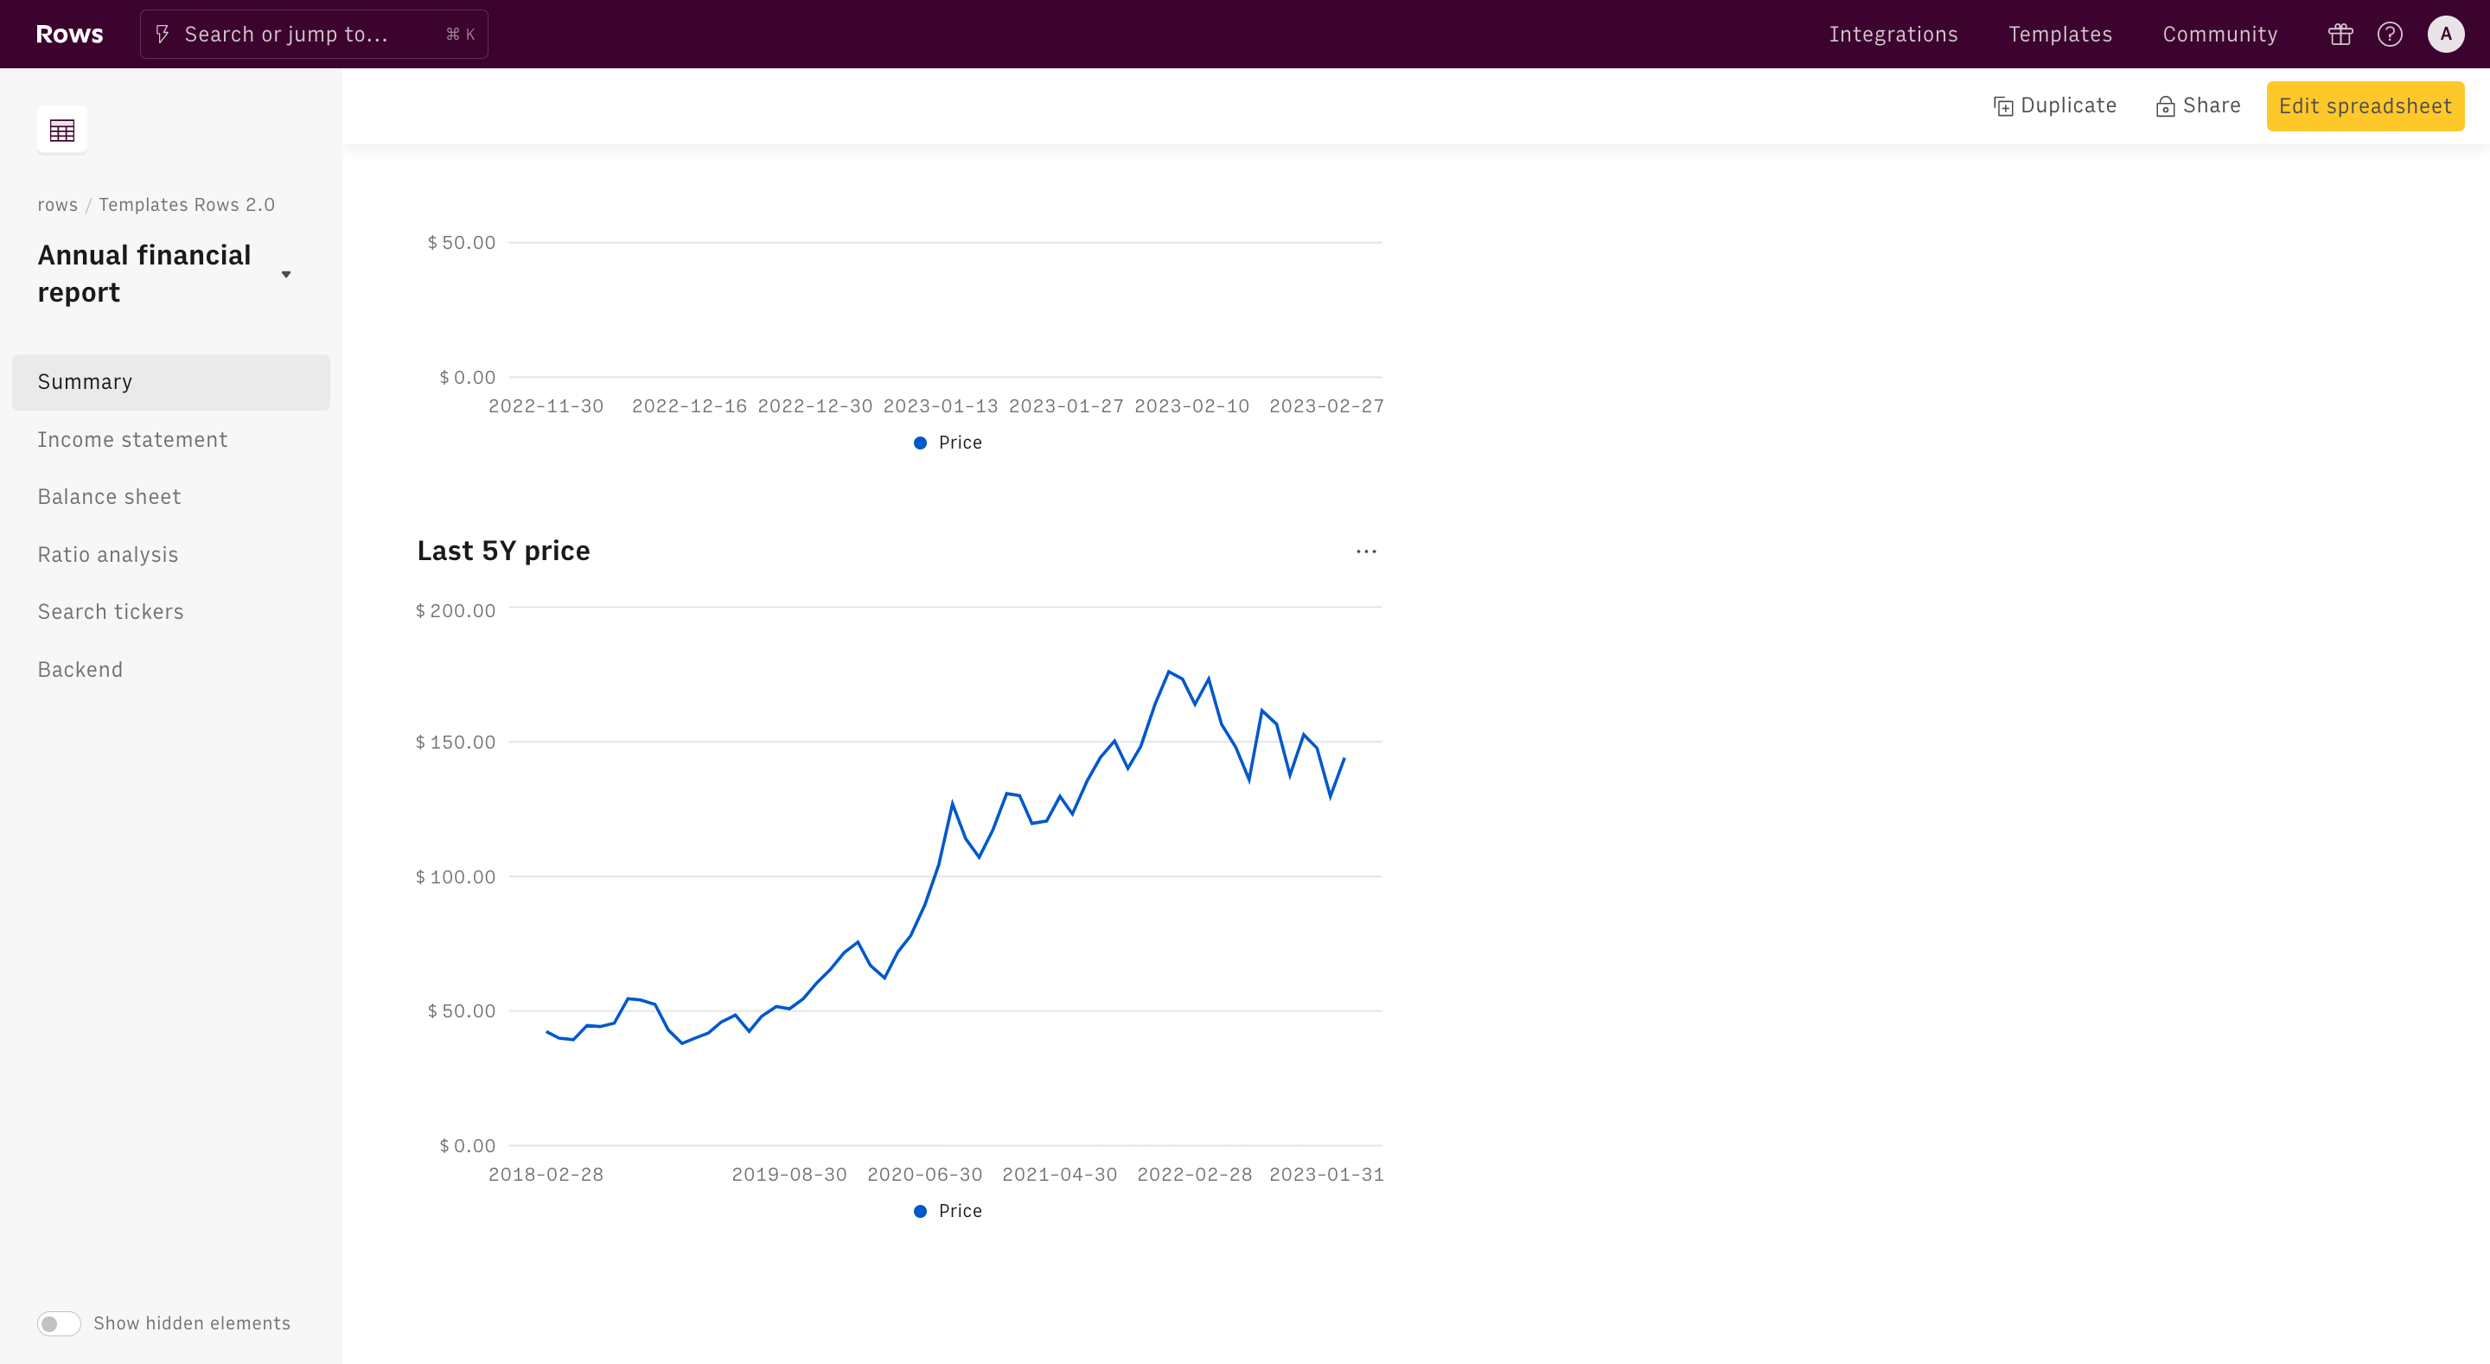Focus the Search or jump to field
The height and width of the screenshot is (1364, 2490).
(314, 35)
